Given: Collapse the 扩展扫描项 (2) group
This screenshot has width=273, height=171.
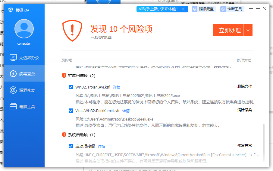Looking at the screenshot, I should coord(82,76).
